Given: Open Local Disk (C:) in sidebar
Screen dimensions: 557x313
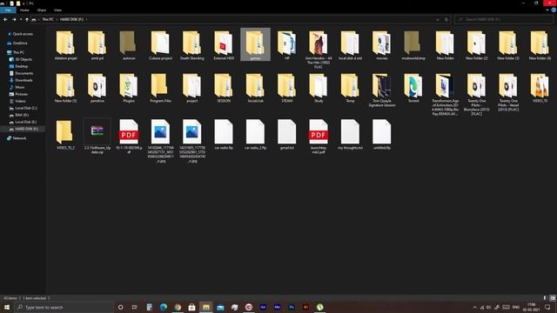Looking at the screenshot, I should [26, 108].
